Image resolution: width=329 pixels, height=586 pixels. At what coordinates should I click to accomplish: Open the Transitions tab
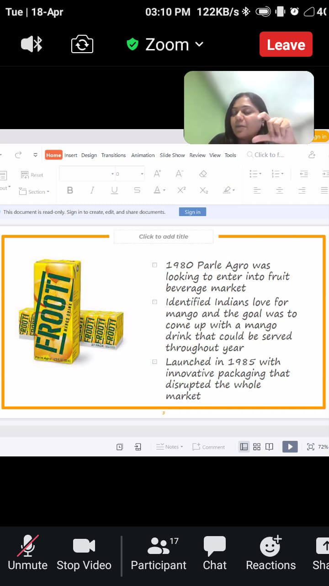click(x=114, y=155)
